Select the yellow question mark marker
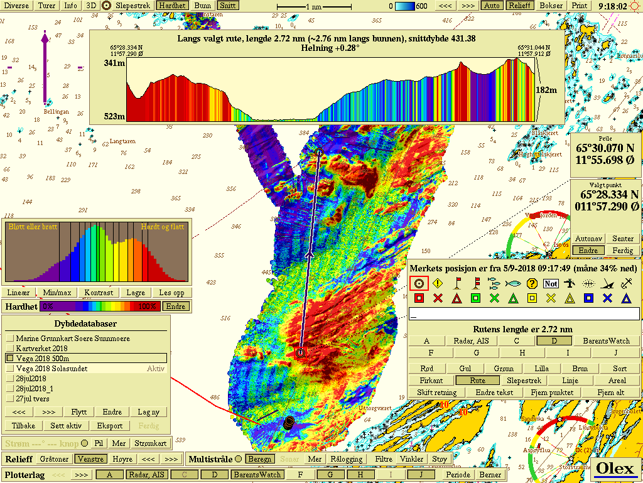The height and width of the screenshot is (483, 643). (x=532, y=283)
